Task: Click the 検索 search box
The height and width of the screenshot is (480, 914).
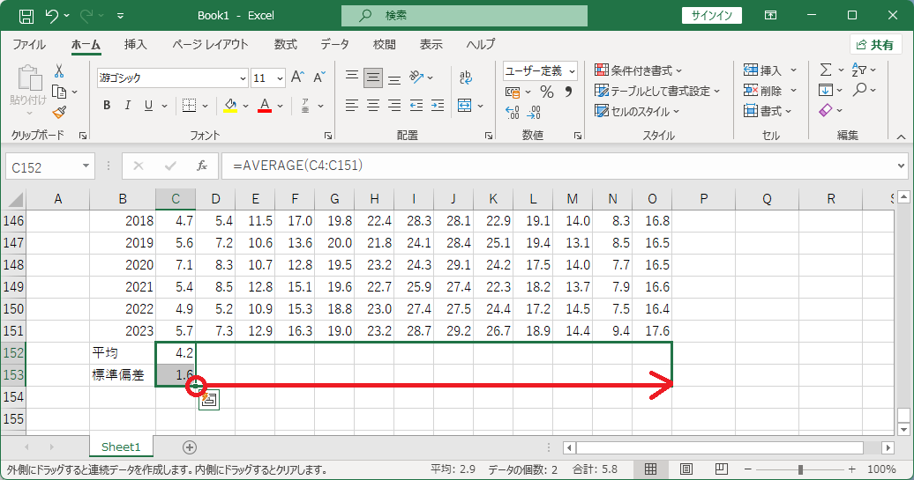Action: (465, 16)
